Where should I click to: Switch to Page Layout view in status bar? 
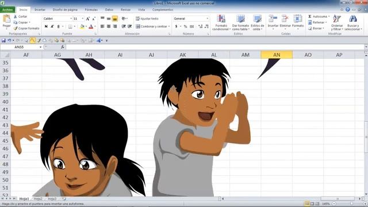312,204
